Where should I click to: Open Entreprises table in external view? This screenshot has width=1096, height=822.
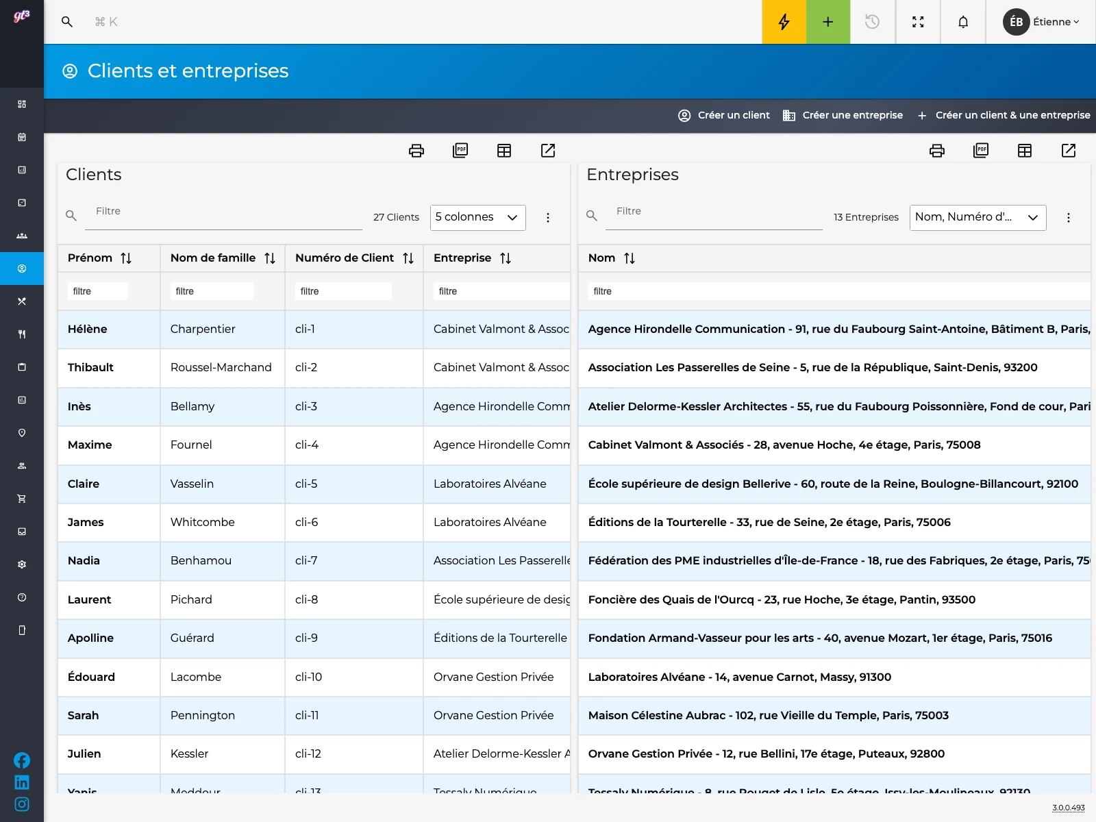click(x=1069, y=151)
